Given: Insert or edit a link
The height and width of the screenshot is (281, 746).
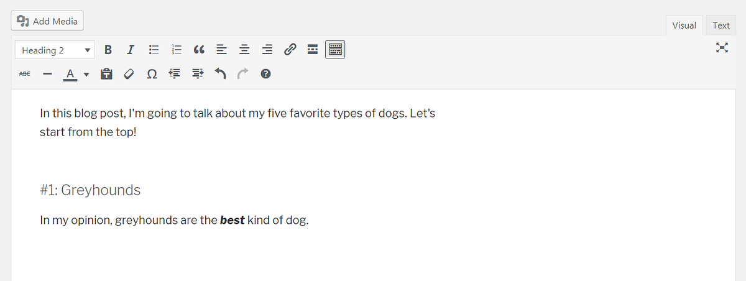Looking at the screenshot, I should coord(289,50).
